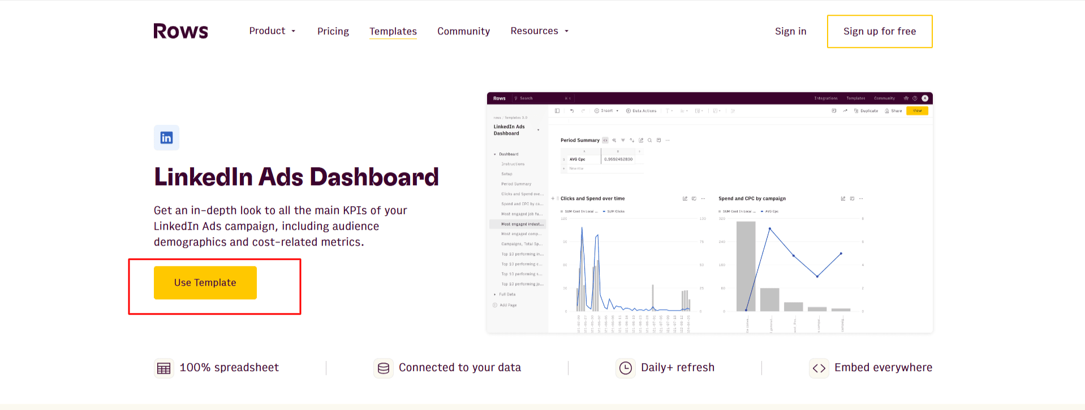The width and height of the screenshot is (1085, 410).
Task: Click the magnifier icon in Period Summary toolbar
Action: click(650, 140)
